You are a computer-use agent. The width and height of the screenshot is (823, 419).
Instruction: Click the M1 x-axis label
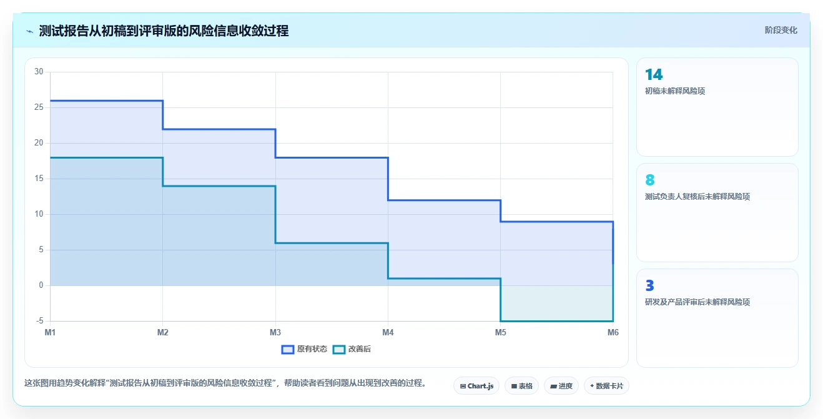[50, 333]
